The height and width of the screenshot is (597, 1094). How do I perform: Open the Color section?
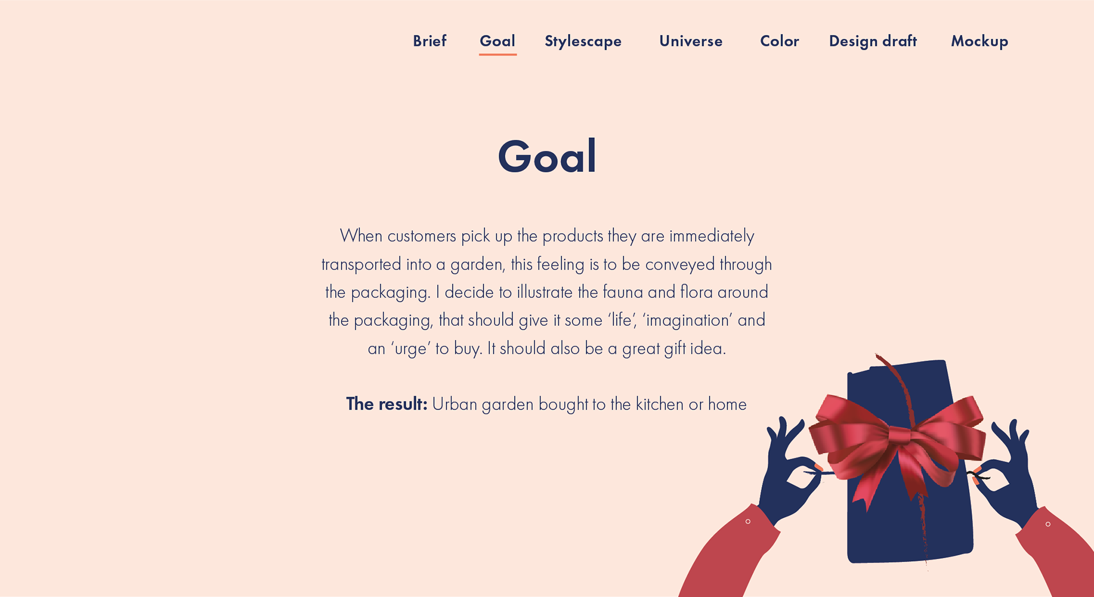coord(779,41)
